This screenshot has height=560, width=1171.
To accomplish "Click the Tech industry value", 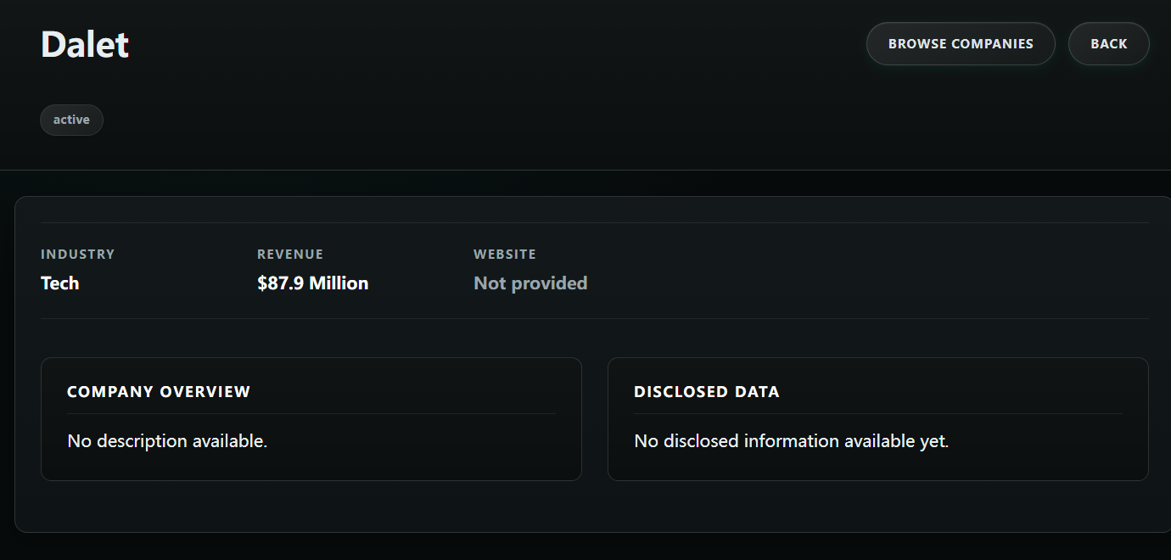I will coord(60,283).
